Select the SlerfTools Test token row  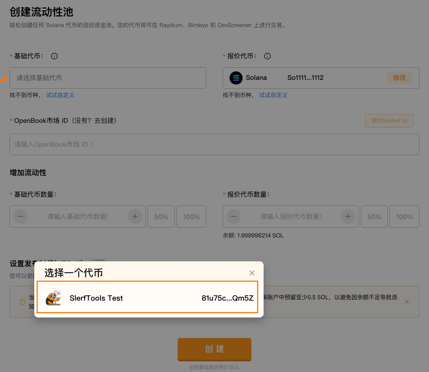tap(148, 297)
